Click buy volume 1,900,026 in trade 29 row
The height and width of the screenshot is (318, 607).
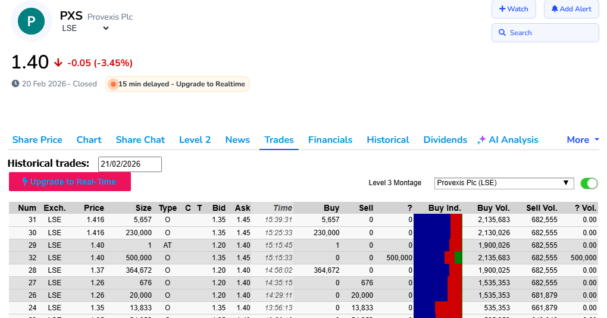pos(494,245)
